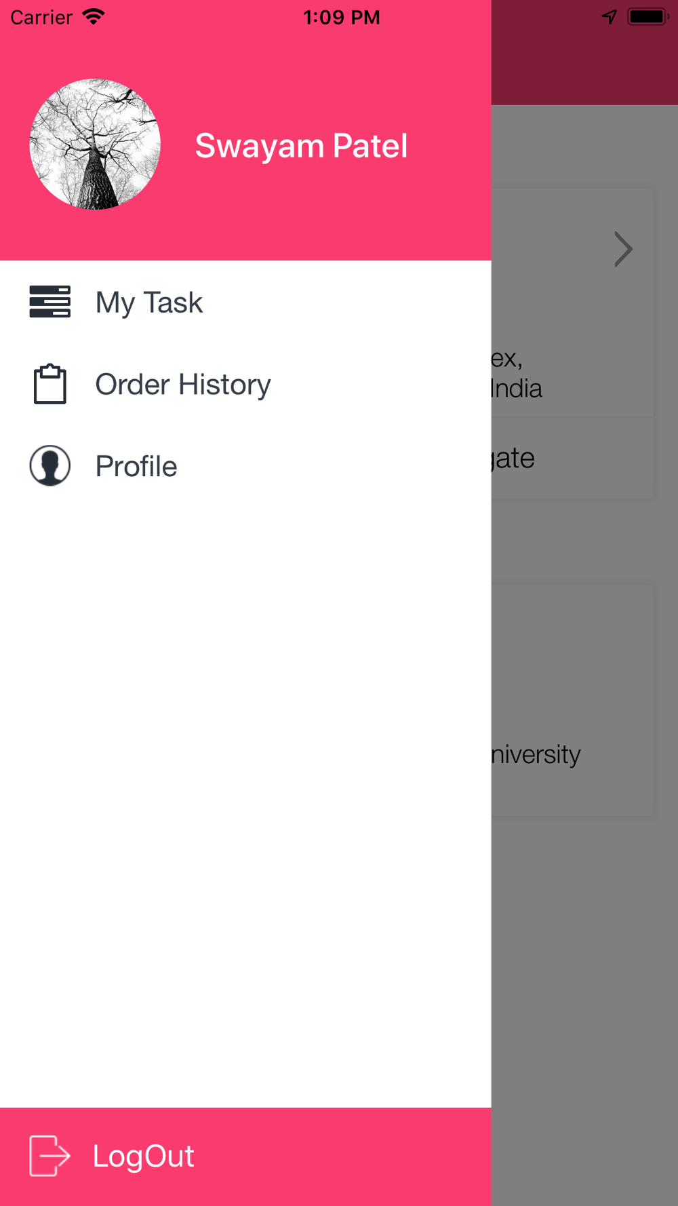The image size is (678, 1206).
Task: Click the Order History clipboard icon
Action: [x=50, y=384]
